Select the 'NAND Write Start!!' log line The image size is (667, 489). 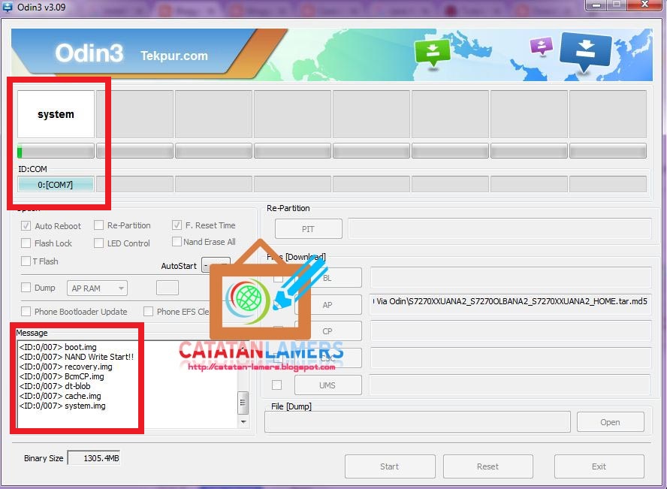coord(77,357)
